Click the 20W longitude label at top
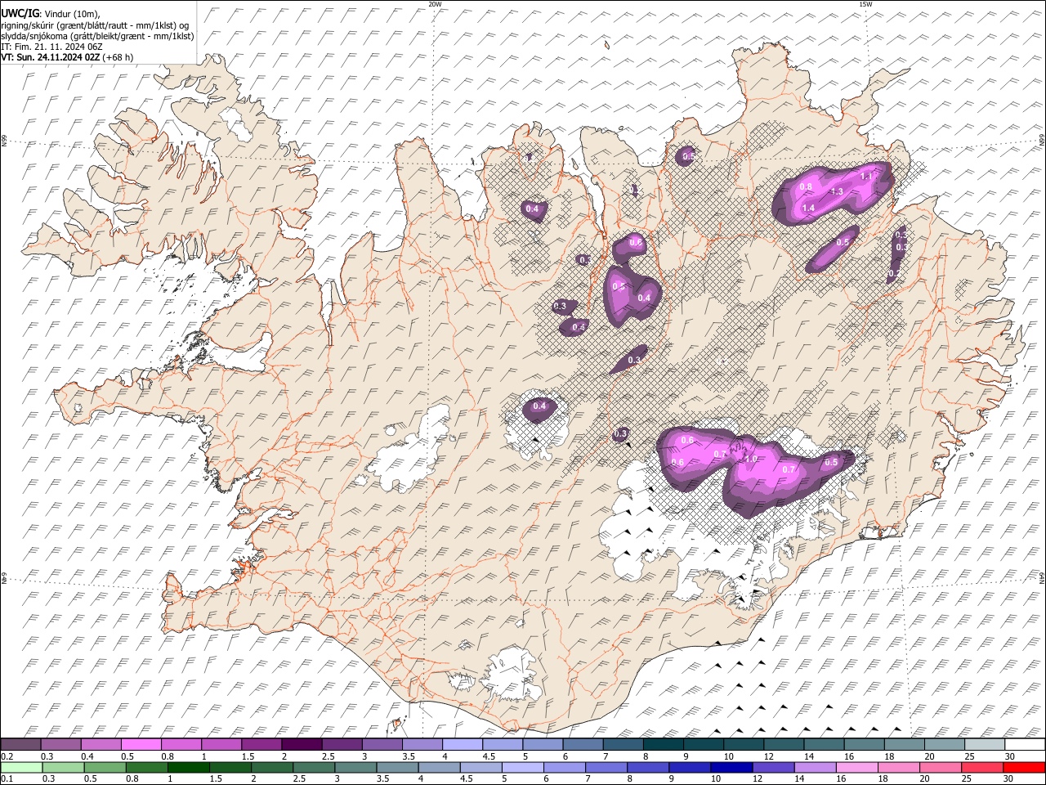Viewport: 1046px width, 785px height. pos(435,4)
